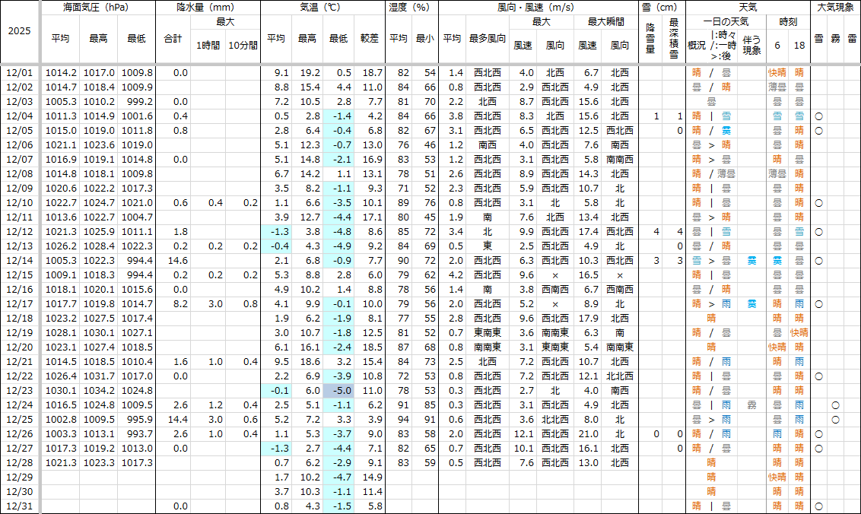861x514 pixels.
Task: Click the snow circle mark for 12/31
Action: click(x=818, y=506)
